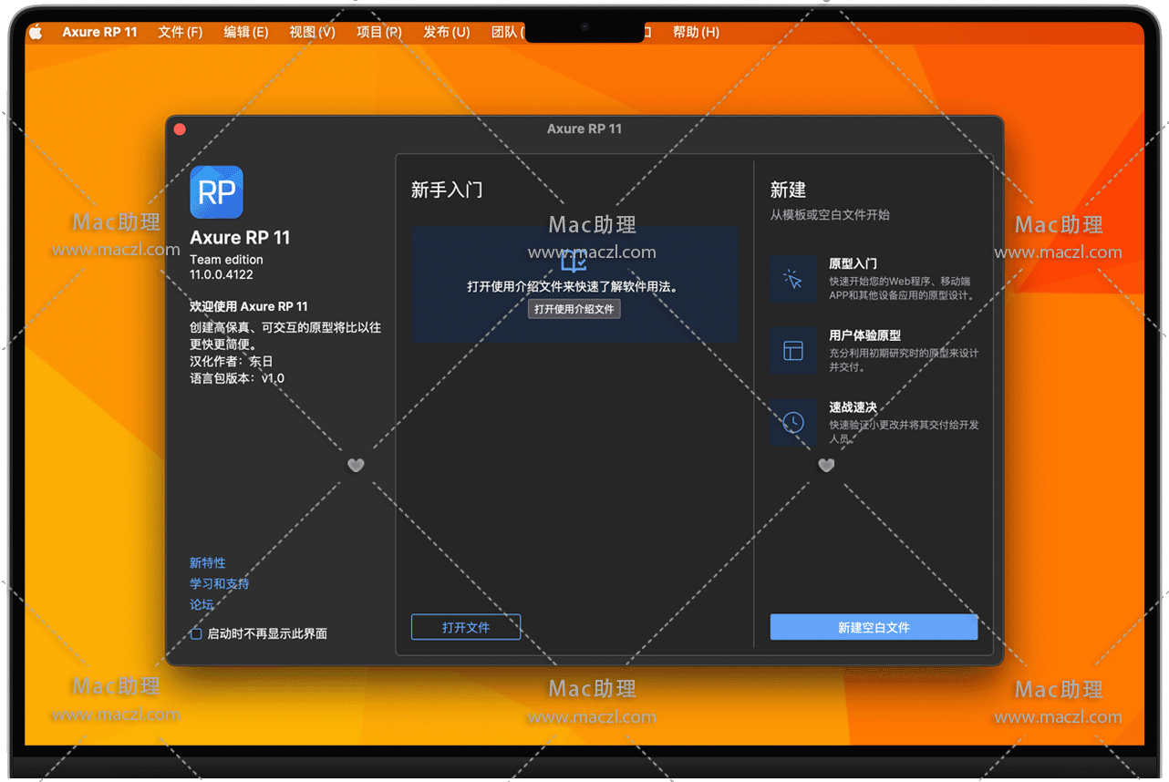The width and height of the screenshot is (1169, 782).
Task: Choose the 用户体验原型 layout icon
Action: point(792,351)
